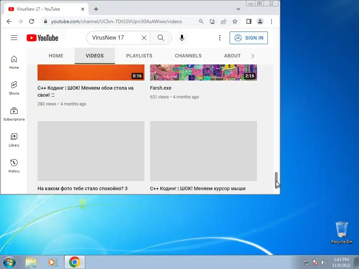Toggle Chrome side panel
The height and width of the screenshot is (269, 359).
(249, 21)
